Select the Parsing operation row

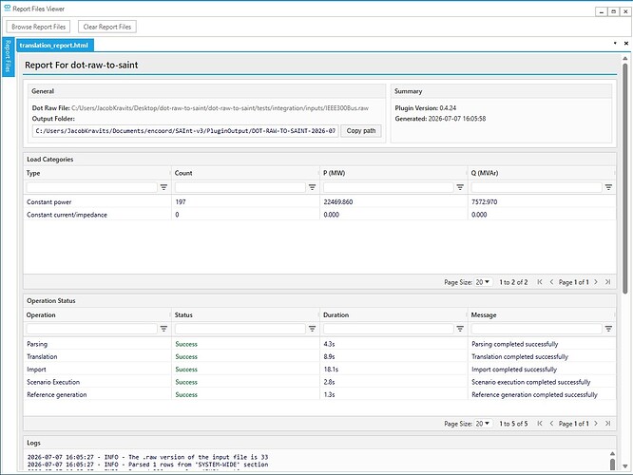coord(319,344)
